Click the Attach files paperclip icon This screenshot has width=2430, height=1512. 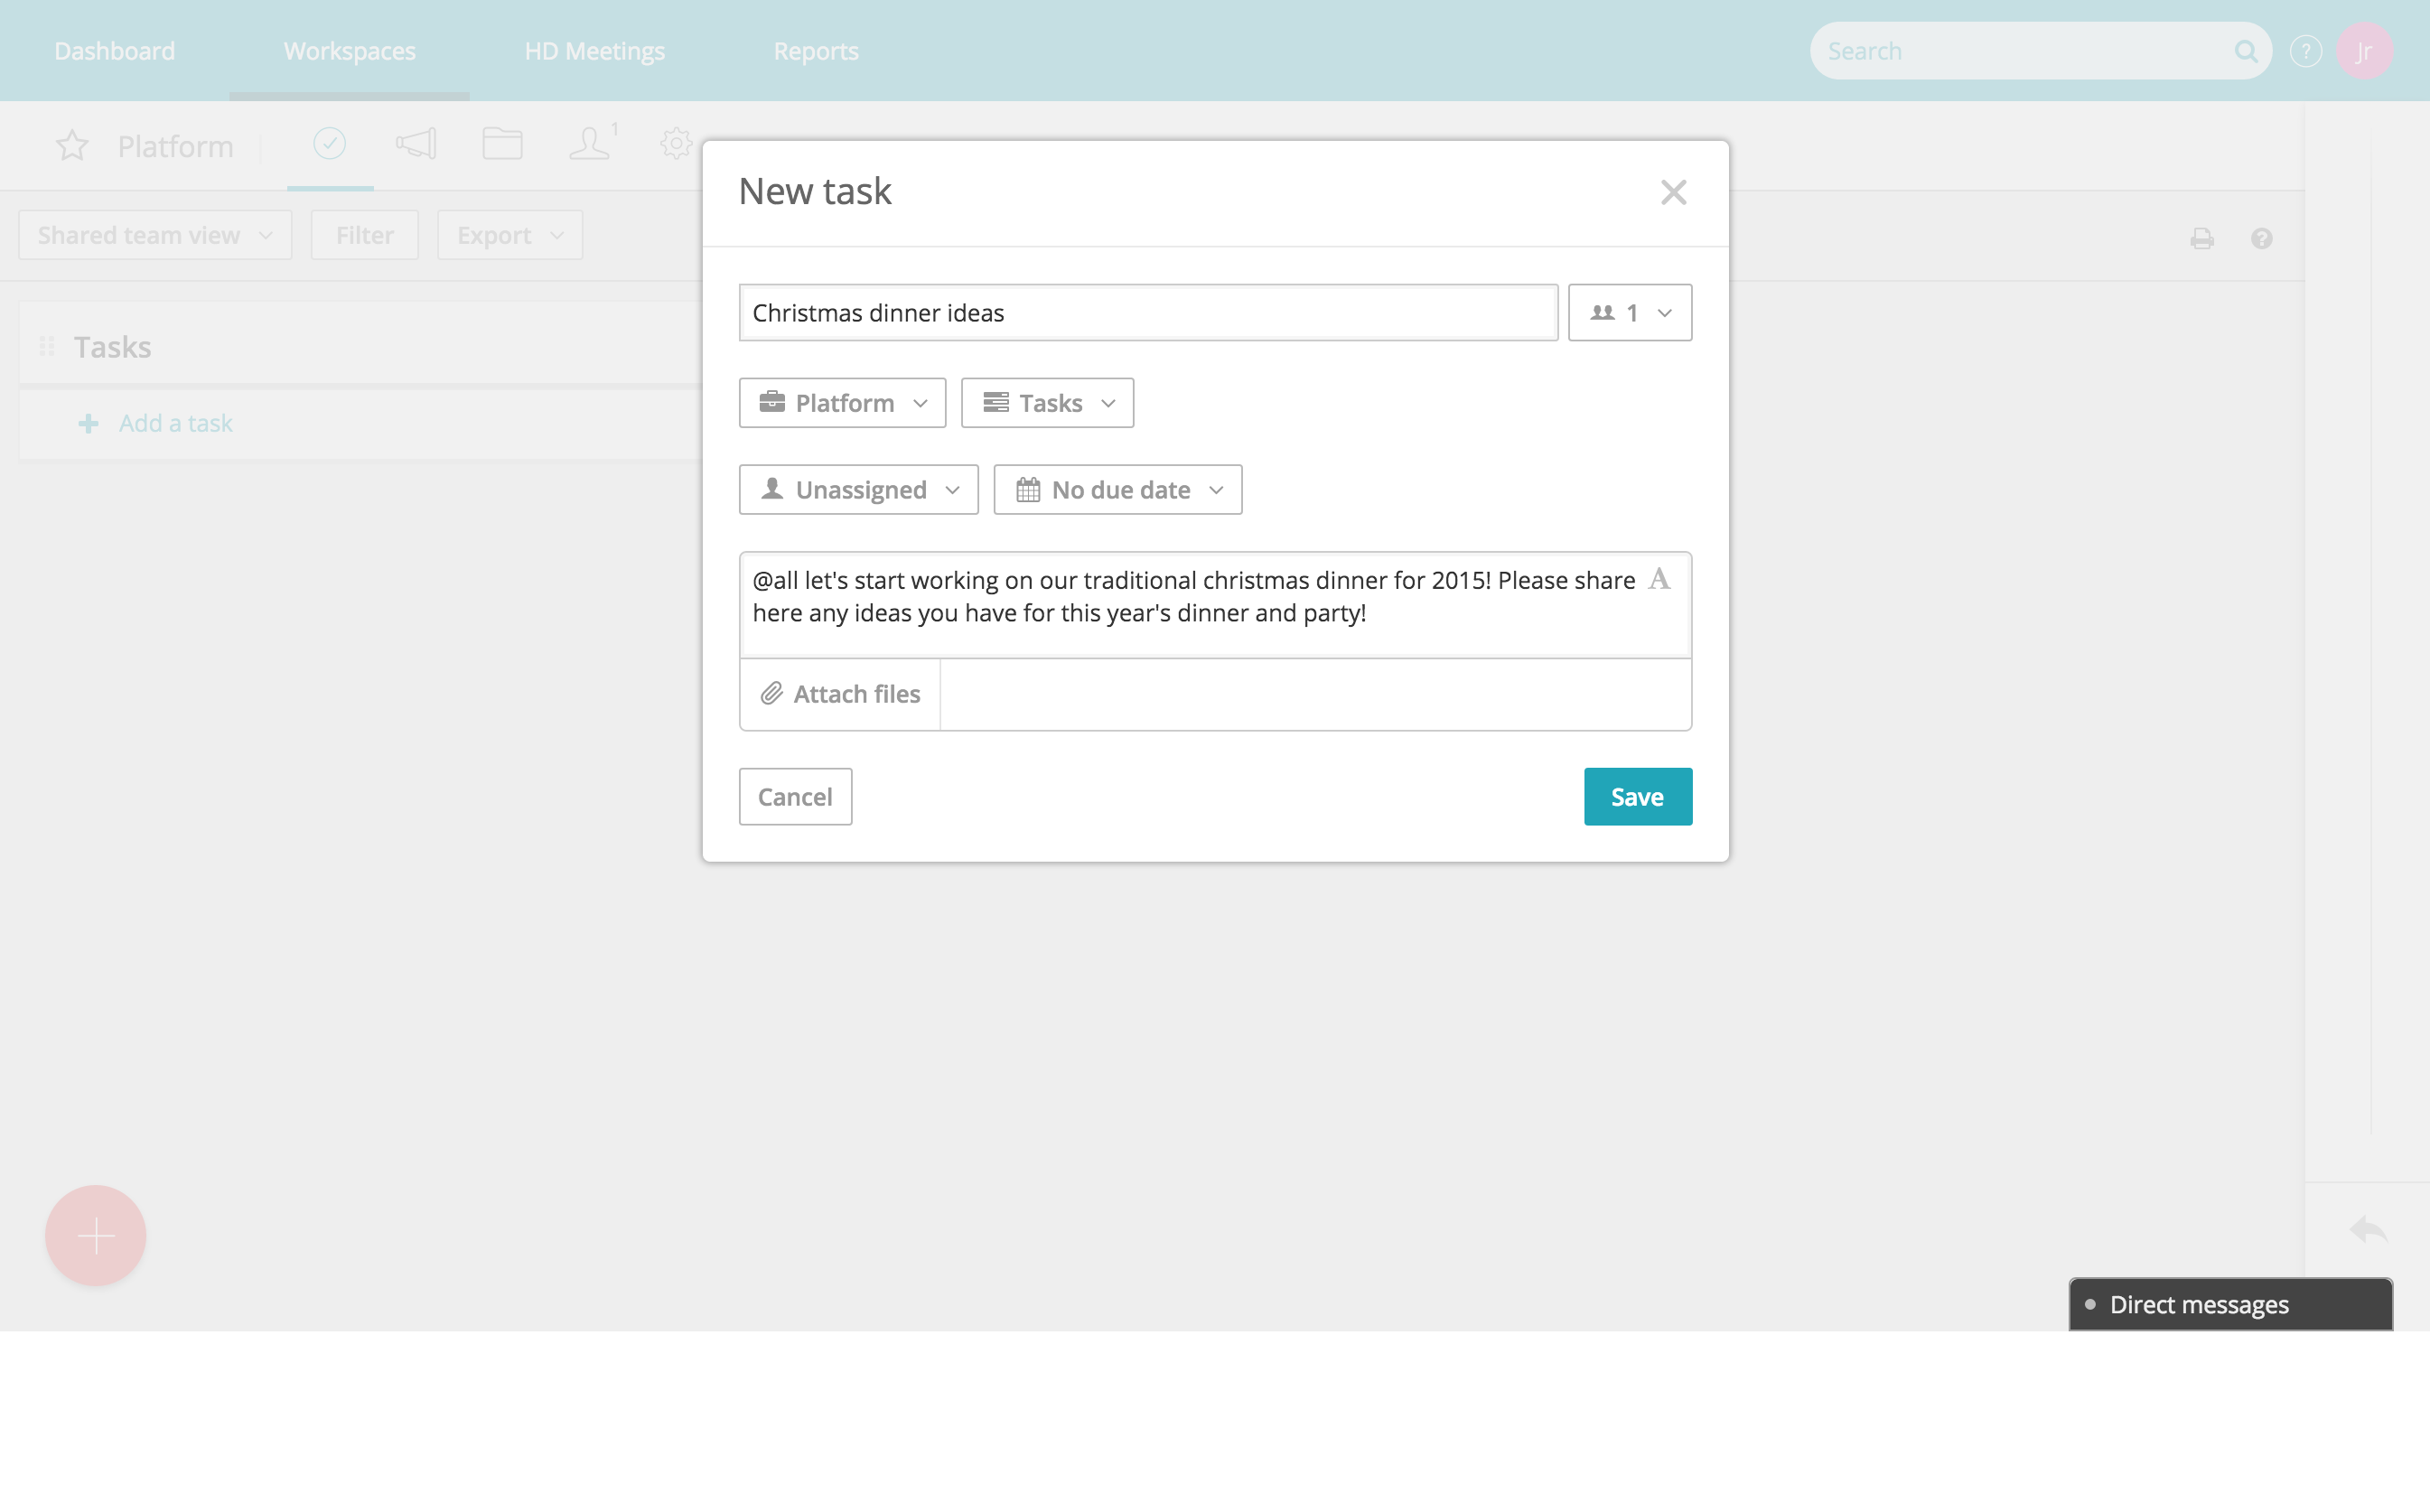point(770,692)
